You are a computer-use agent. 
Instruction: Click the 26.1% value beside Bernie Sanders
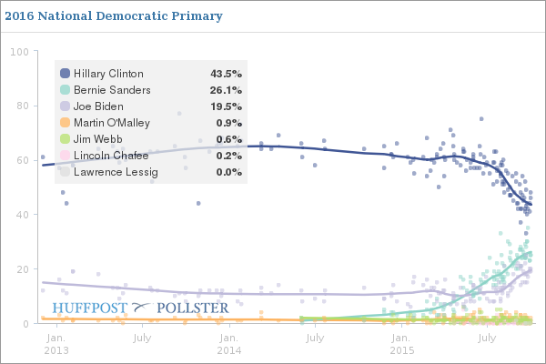point(224,90)
